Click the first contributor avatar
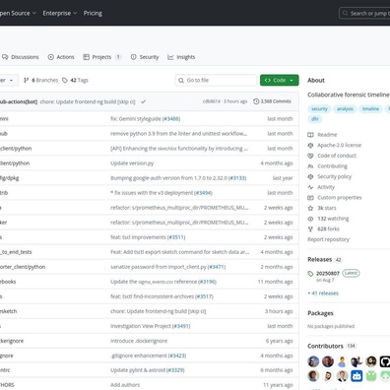This screenshot has height=390, width=390. coord(313,361)
